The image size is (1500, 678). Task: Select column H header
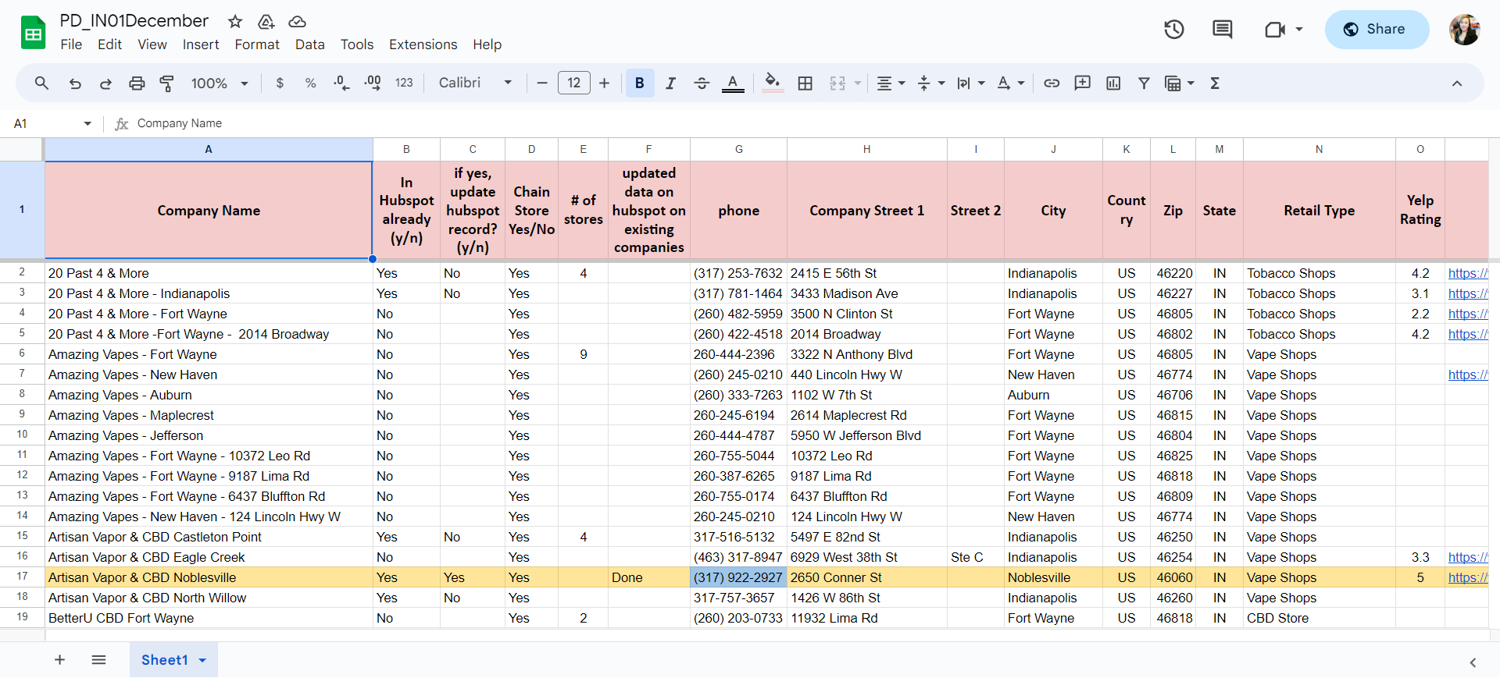[866, 149]
